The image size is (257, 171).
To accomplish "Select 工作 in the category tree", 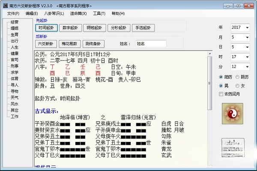I will [15, 117].
